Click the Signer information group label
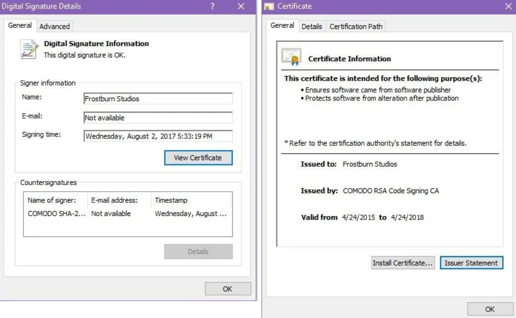The width and height of the screenshot is (516, 318). (x=48, y=83)
